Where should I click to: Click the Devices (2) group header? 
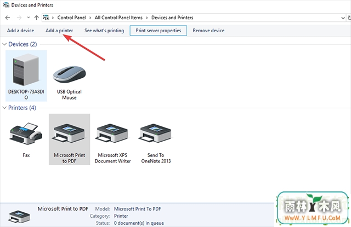tap(22, 44)
